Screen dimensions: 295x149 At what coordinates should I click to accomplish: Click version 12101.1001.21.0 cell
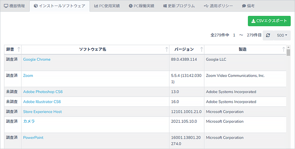[186, 112]
